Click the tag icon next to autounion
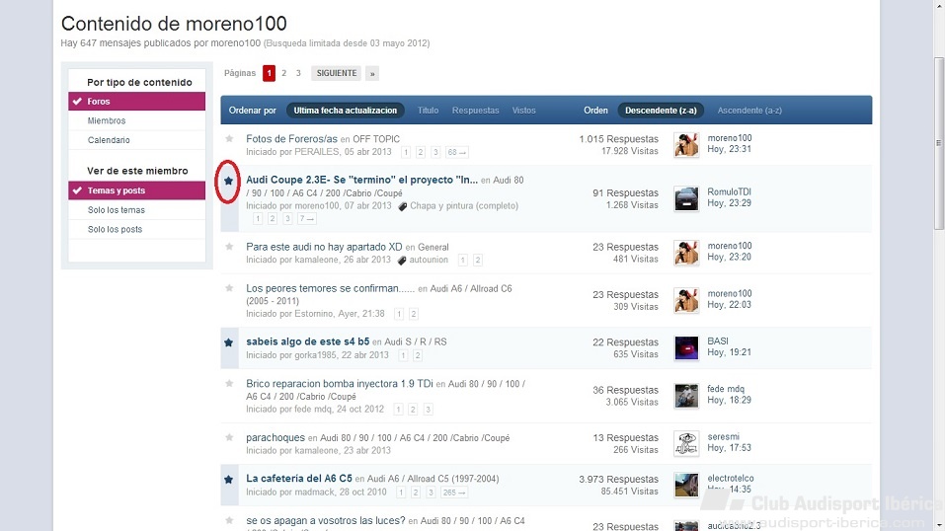The width and height of the screenshot is (945, 531). coord(402,261)
